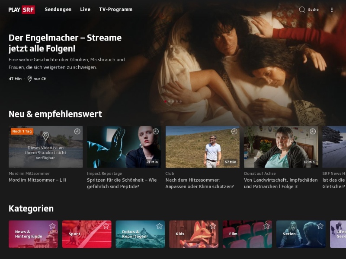Favorite the News & Hintergründe category star
Image resolution: width=346 pixels, height=259 pixels.
52,226
